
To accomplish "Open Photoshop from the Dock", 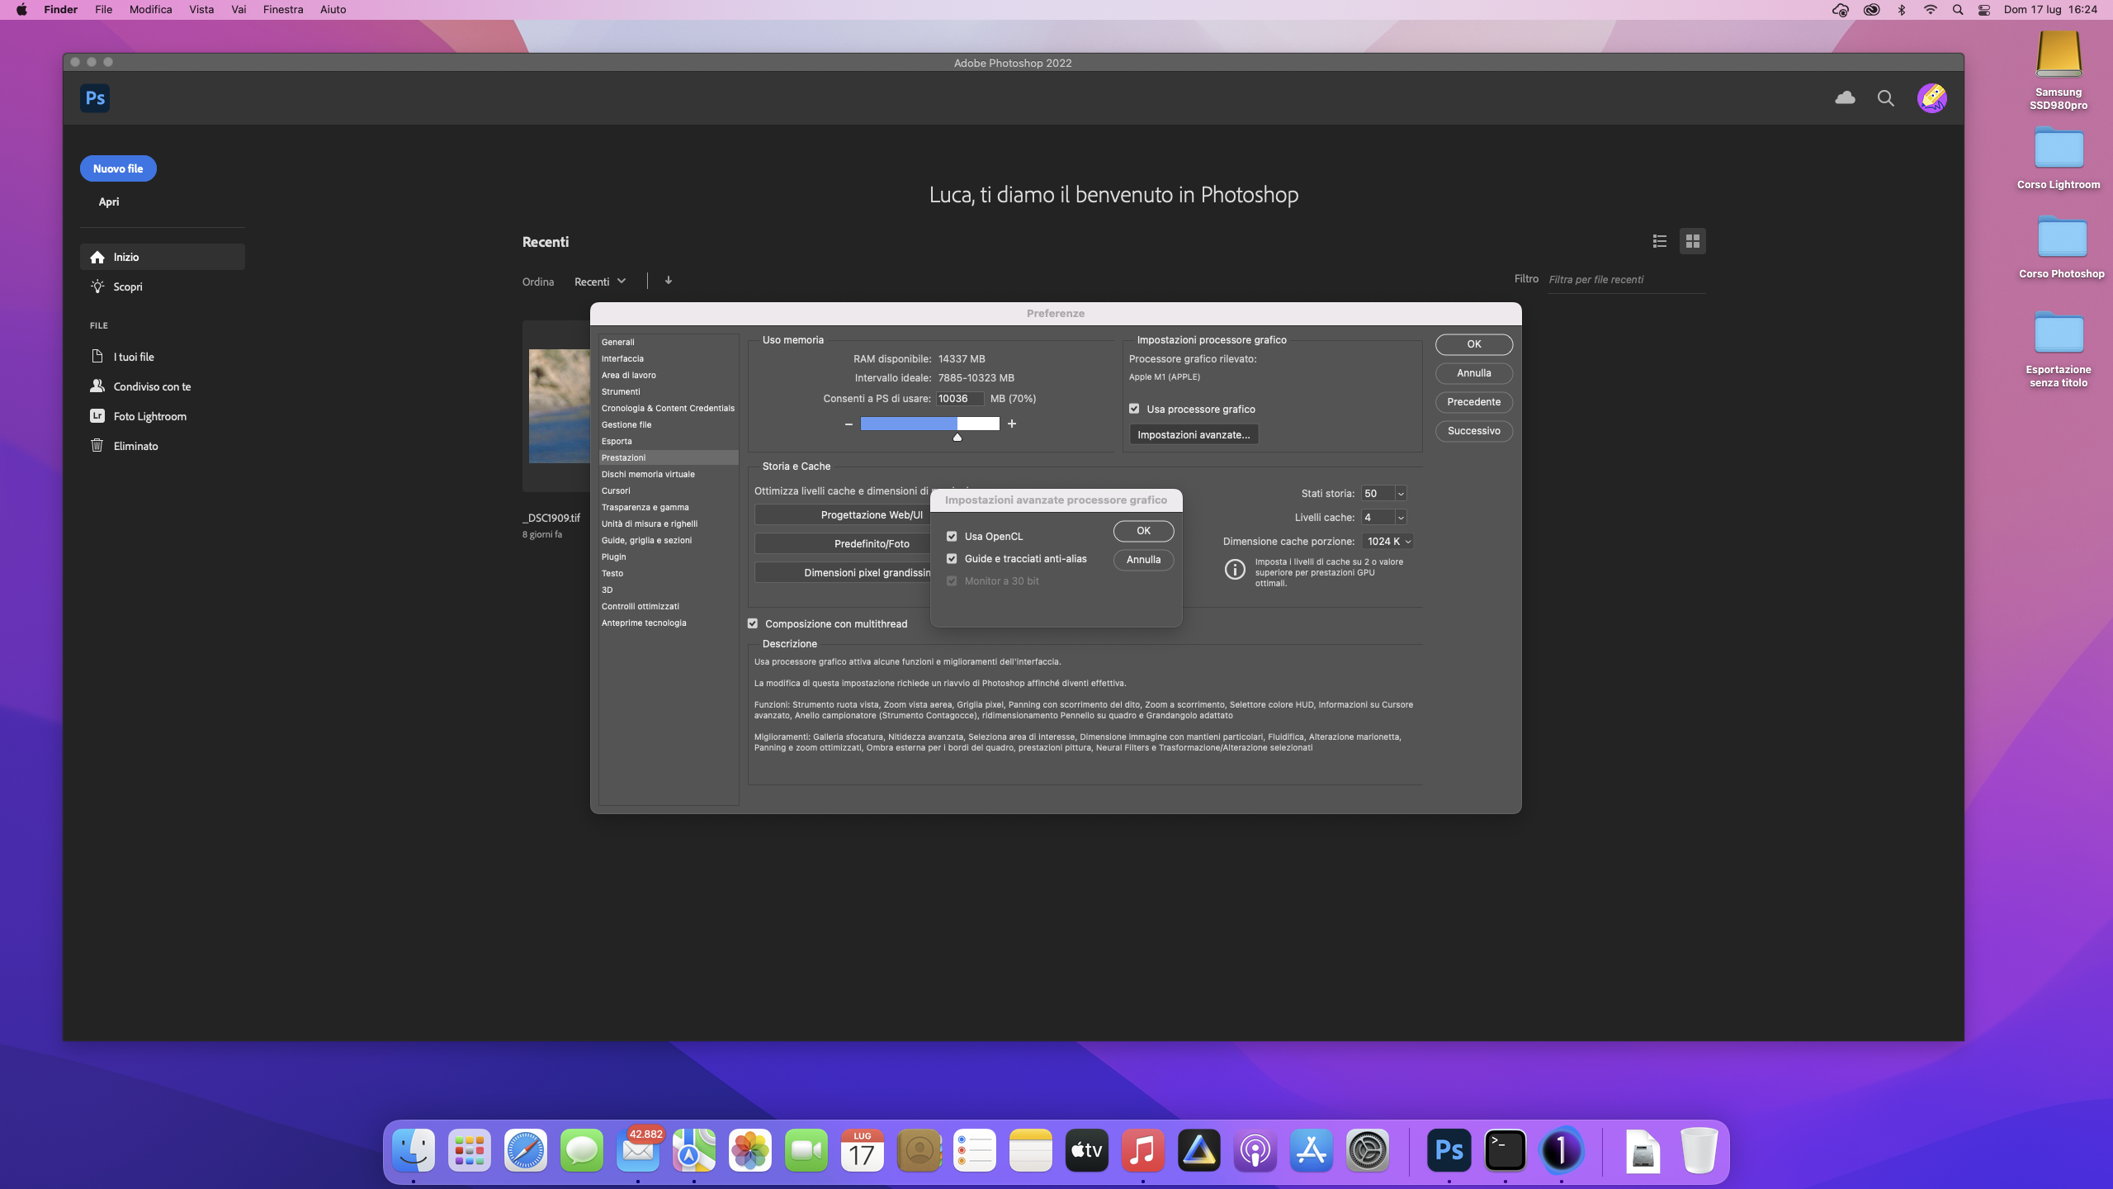I will [1449, 1150].
